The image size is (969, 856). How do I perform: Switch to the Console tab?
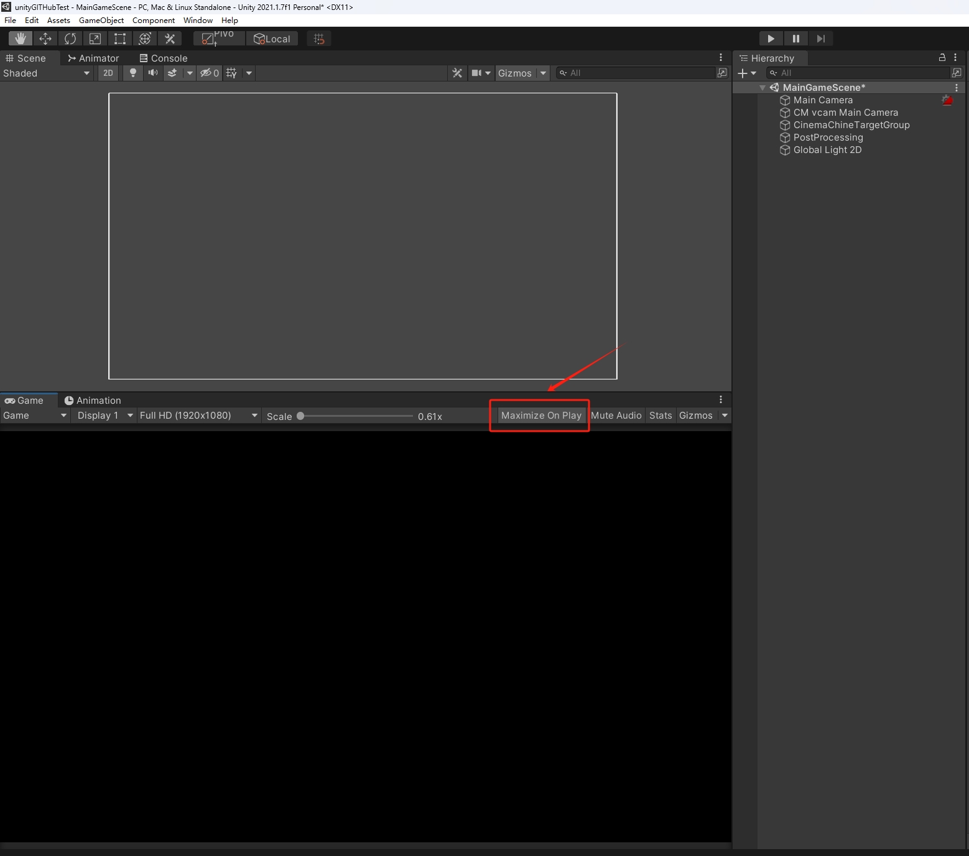pos(164,58)
